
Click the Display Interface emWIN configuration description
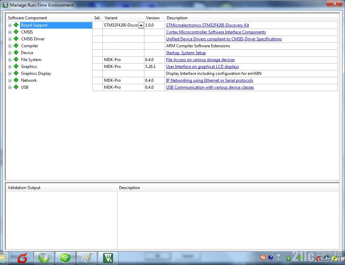[214, 73]
